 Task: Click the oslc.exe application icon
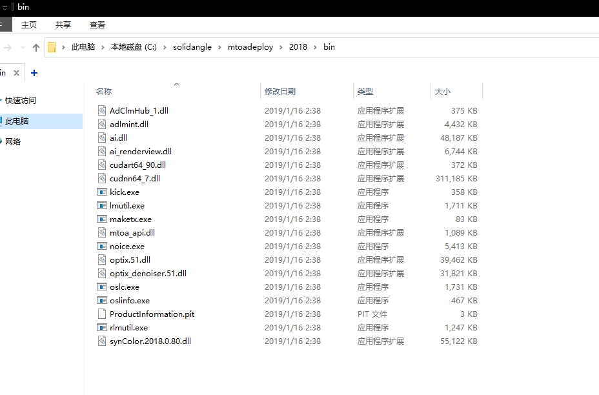(x=101, y=287)
